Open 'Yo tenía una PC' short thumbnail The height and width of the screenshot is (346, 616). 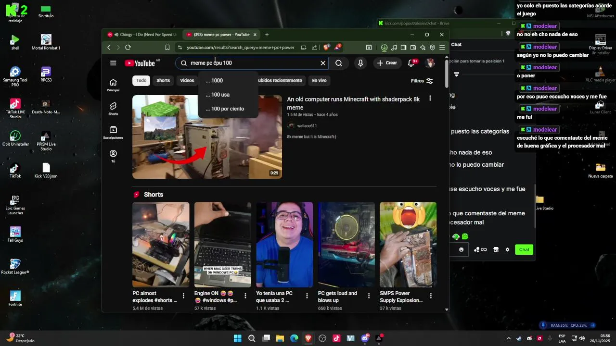pyautogui.click(x=284, y=245)
